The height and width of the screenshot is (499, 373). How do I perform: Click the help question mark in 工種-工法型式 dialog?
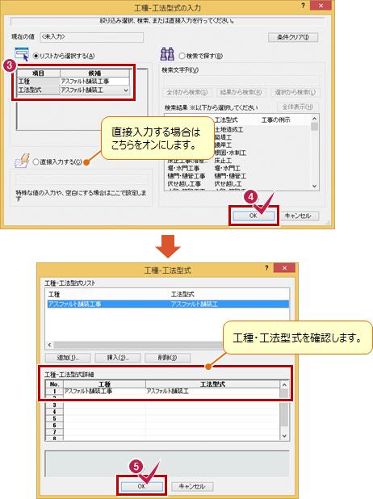[266, 268]
